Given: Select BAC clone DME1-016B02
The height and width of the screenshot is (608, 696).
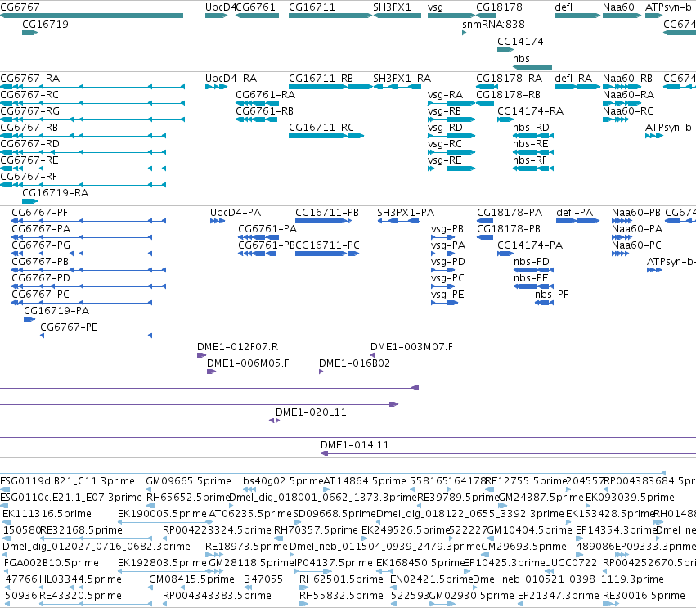Looking at the screenshot, I should (x=507, y=372).
